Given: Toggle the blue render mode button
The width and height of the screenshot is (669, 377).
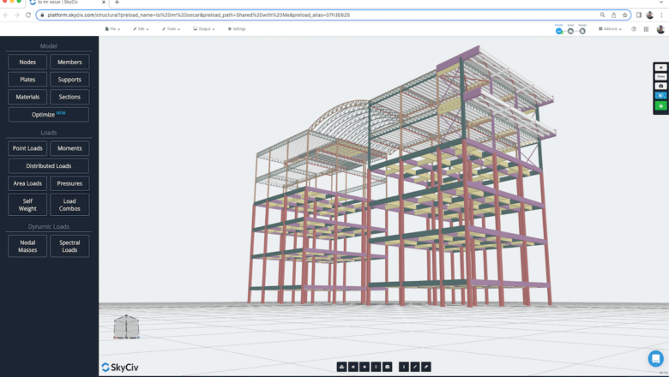Looking at the screenshot, I should [x=661, y=96].
